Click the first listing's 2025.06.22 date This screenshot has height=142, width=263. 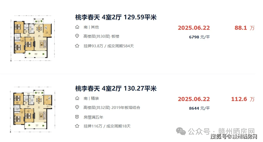click(194, 28)
